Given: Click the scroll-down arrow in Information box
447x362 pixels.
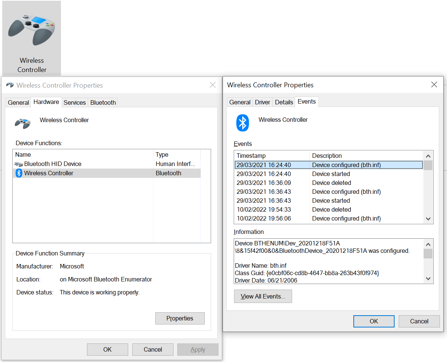Looking at the screenshot, I should [x=428, y=278].
